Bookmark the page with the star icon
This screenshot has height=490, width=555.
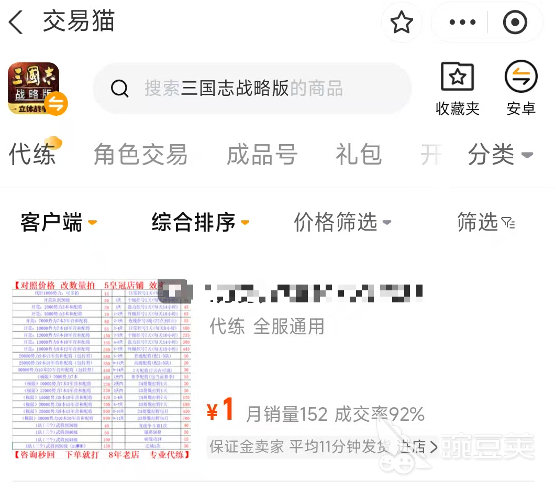point(402,22)
